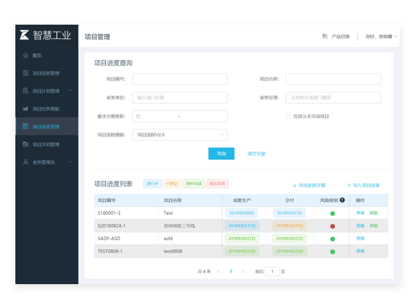Click 更新 for row S180001-3
Viewport: 415px width, 308px height.
pos(373,213)
